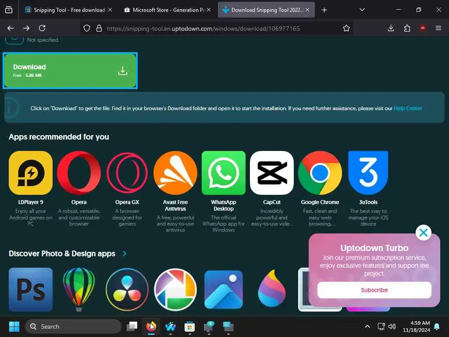Image resolution: width=449 pixels, height=337 pixels.
Task: Click the taskbar Search box
Action: click(73, 326)
